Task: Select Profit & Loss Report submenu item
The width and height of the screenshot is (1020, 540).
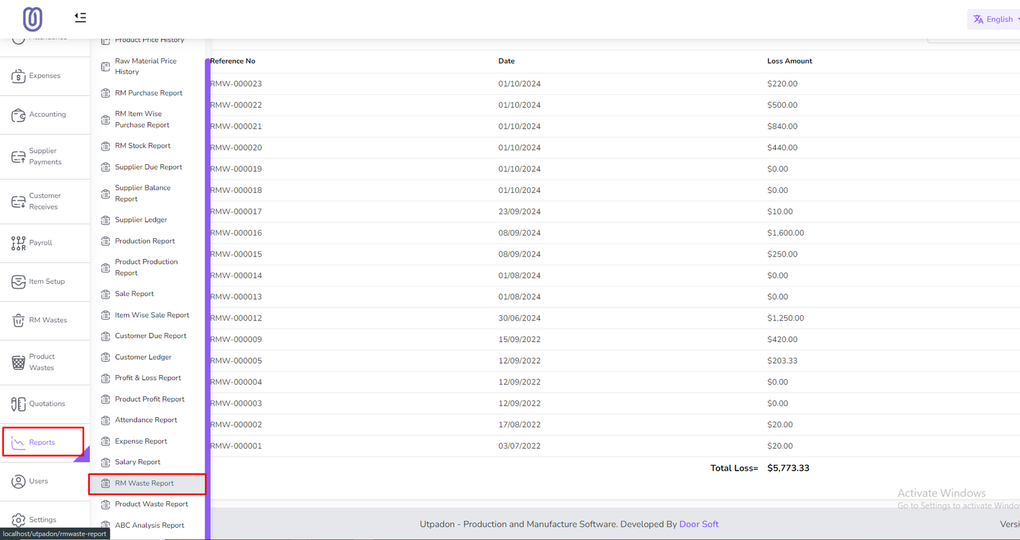Action: (x=148, y=378)
